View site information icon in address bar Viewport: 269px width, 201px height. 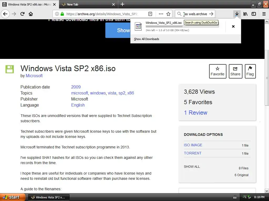(57, 14)
